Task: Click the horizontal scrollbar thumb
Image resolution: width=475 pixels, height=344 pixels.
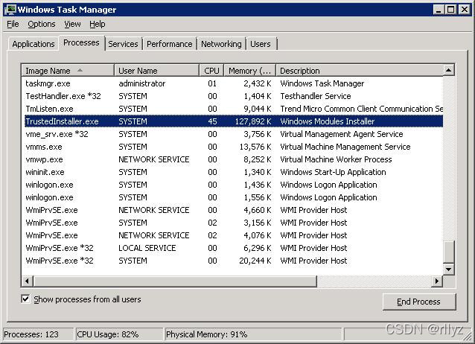Action: (x=175, y=281)
